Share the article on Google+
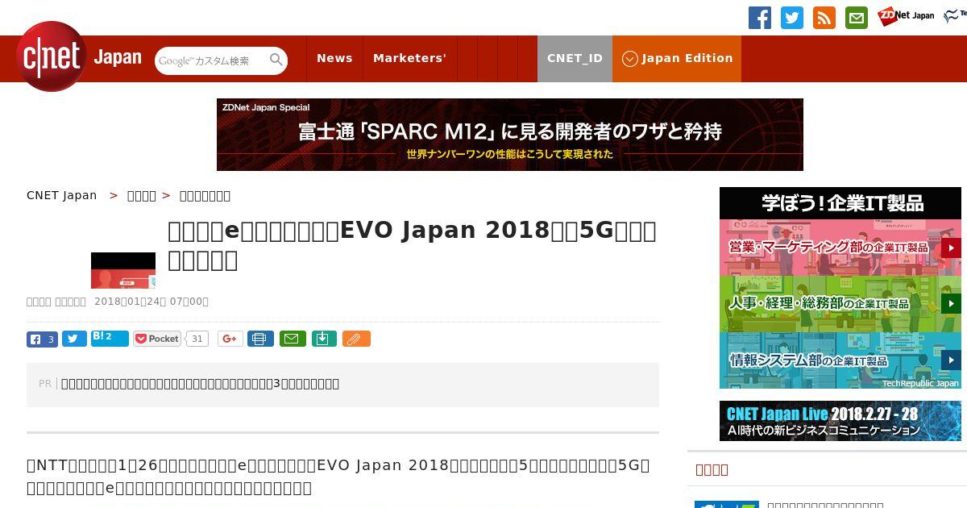Image resolution: width=967 pixels, height=508 pixels. (x=230, y=339)
